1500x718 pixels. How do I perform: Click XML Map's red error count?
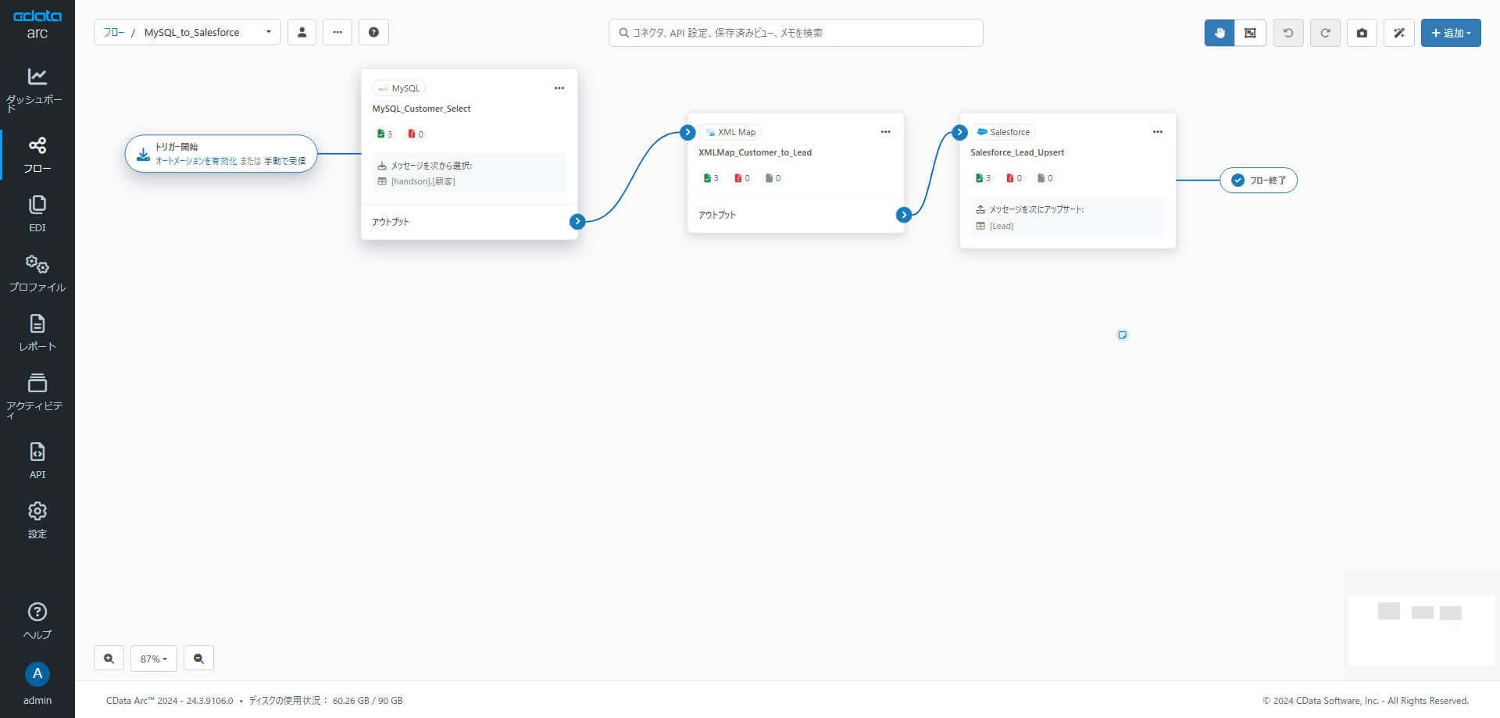pos(742,178)
